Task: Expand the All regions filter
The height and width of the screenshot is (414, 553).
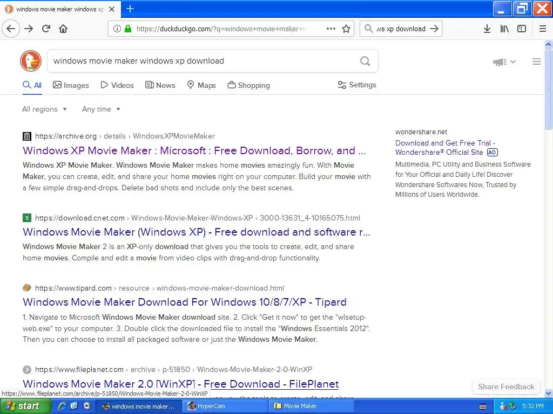Action: point(44,109)
